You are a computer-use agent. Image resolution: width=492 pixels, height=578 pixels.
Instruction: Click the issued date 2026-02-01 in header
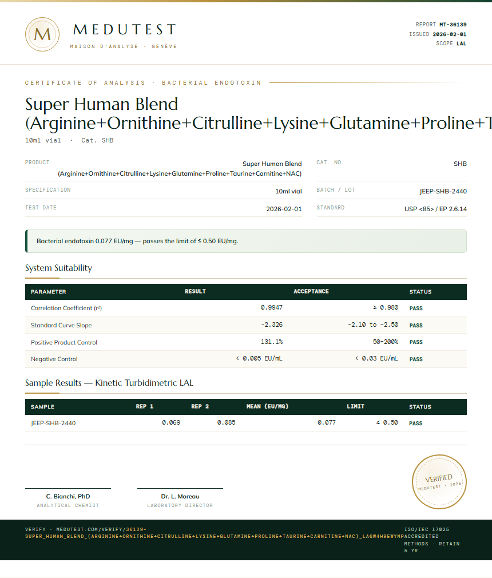coord(450,34)
